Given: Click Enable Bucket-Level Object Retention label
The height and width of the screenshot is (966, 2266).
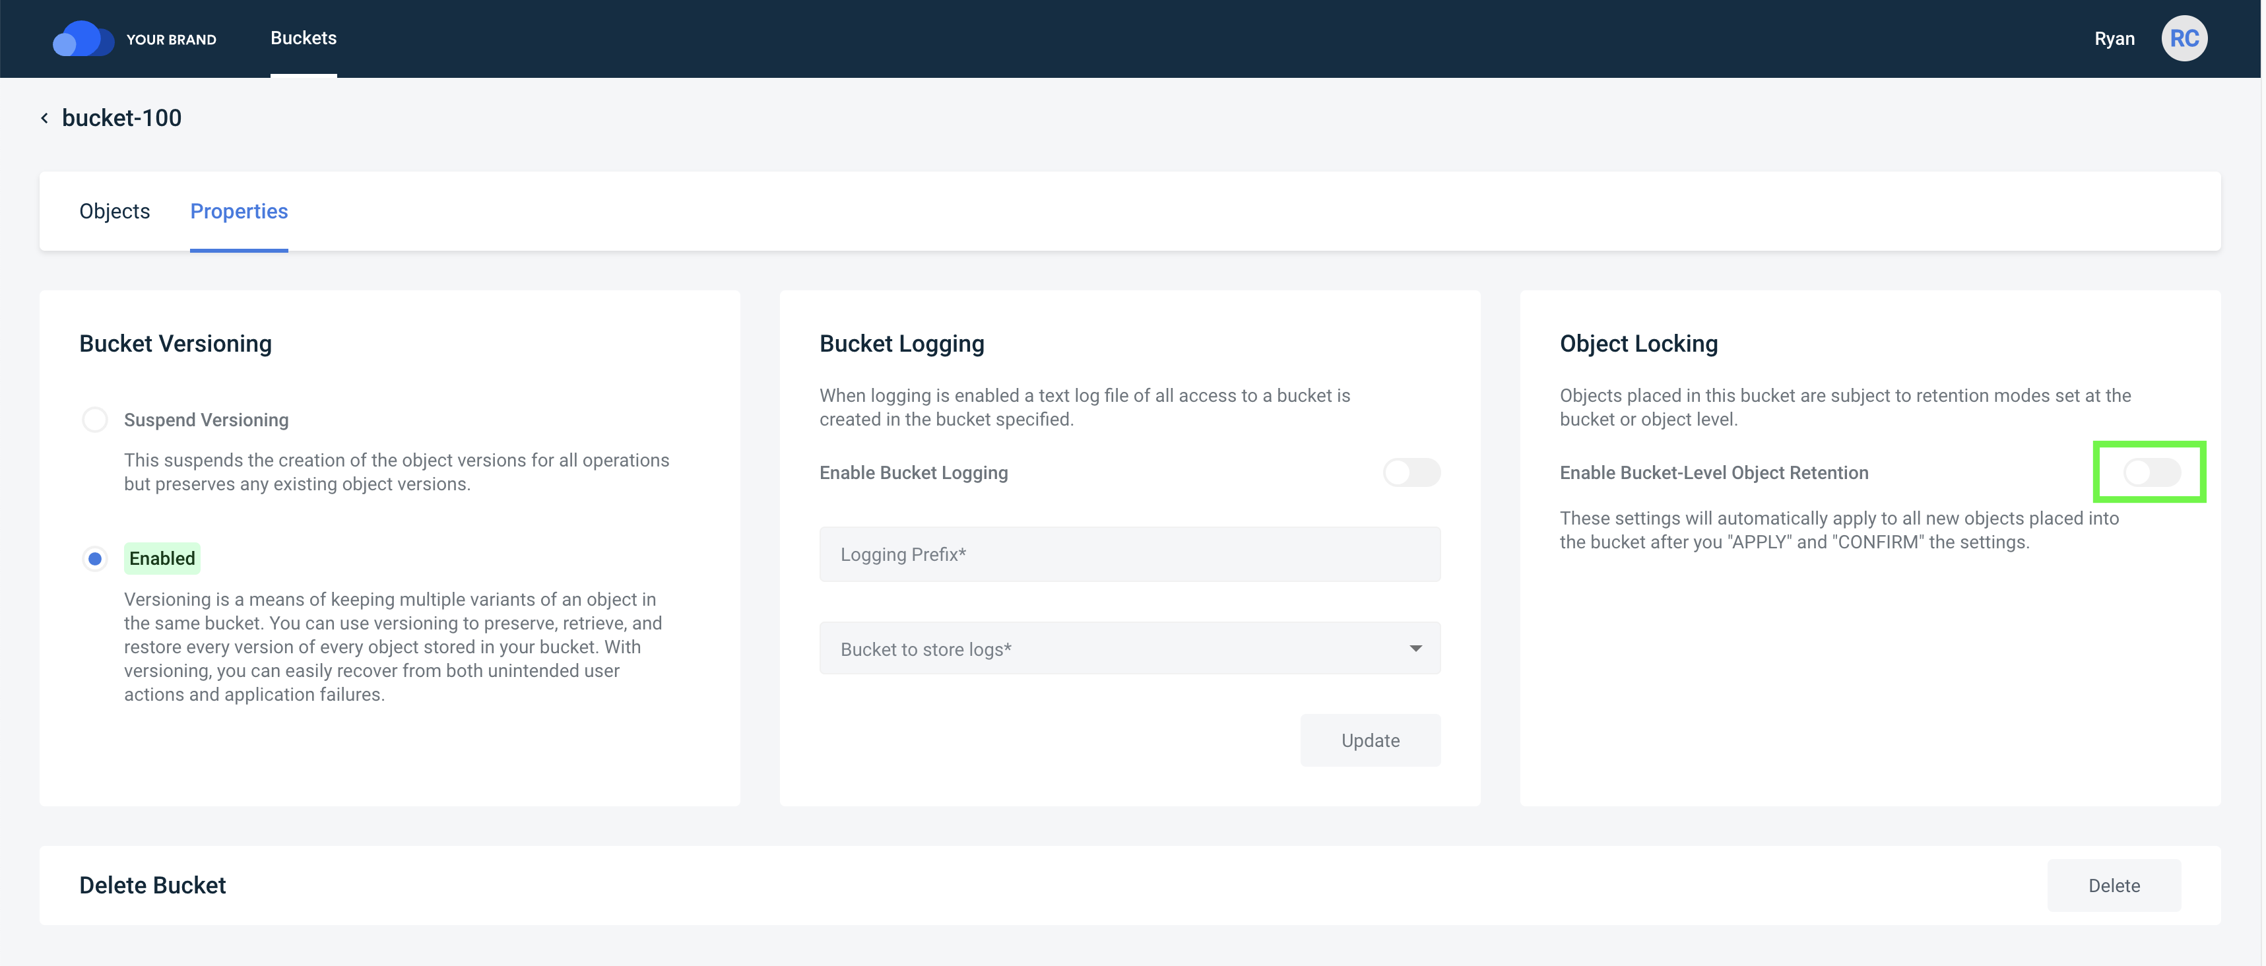Looking at the screenshot, I should 1714,472.
